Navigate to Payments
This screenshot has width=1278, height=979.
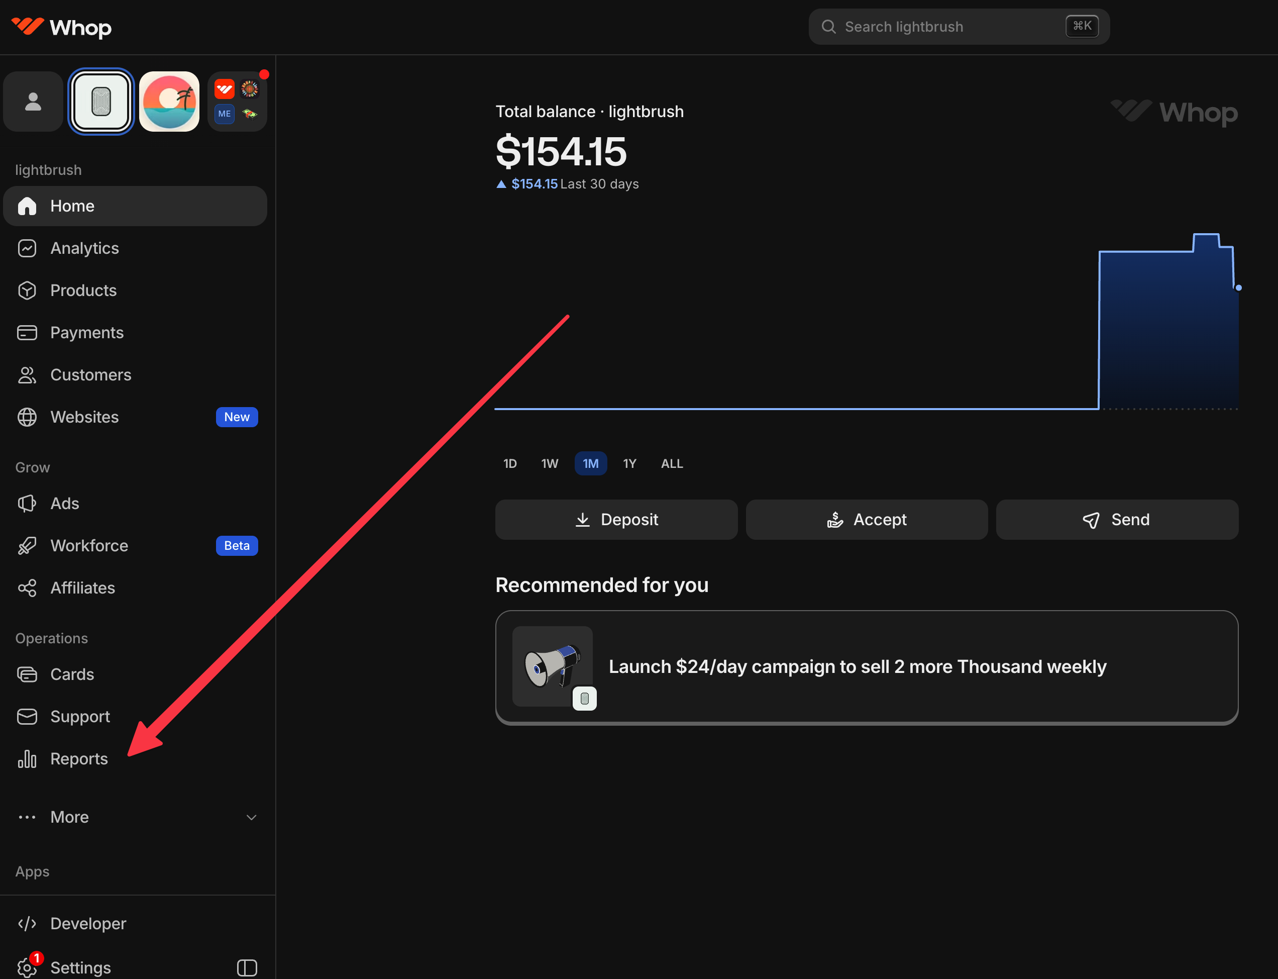pos(135,333)
